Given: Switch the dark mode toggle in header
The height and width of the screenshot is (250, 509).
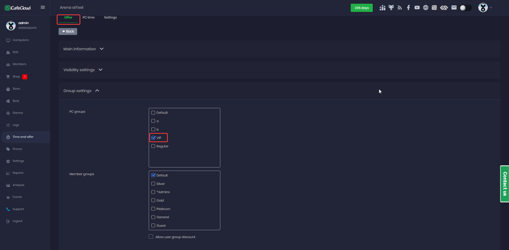Looking at the screenshot, I should tap(466, 8).
